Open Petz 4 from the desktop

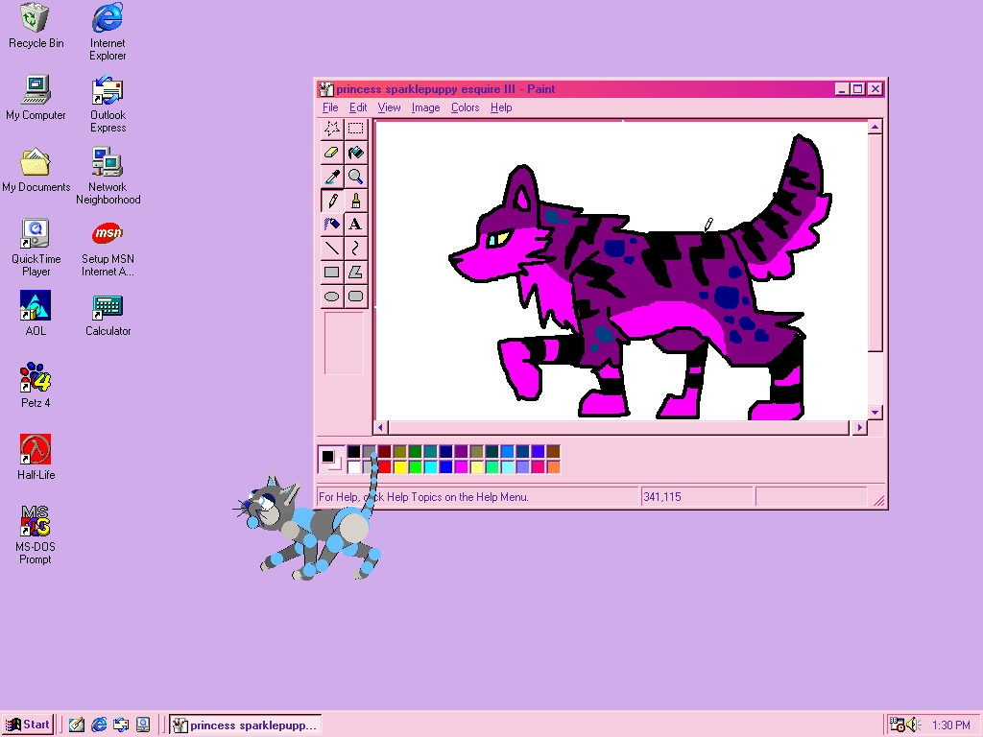(x=35, y=380)
